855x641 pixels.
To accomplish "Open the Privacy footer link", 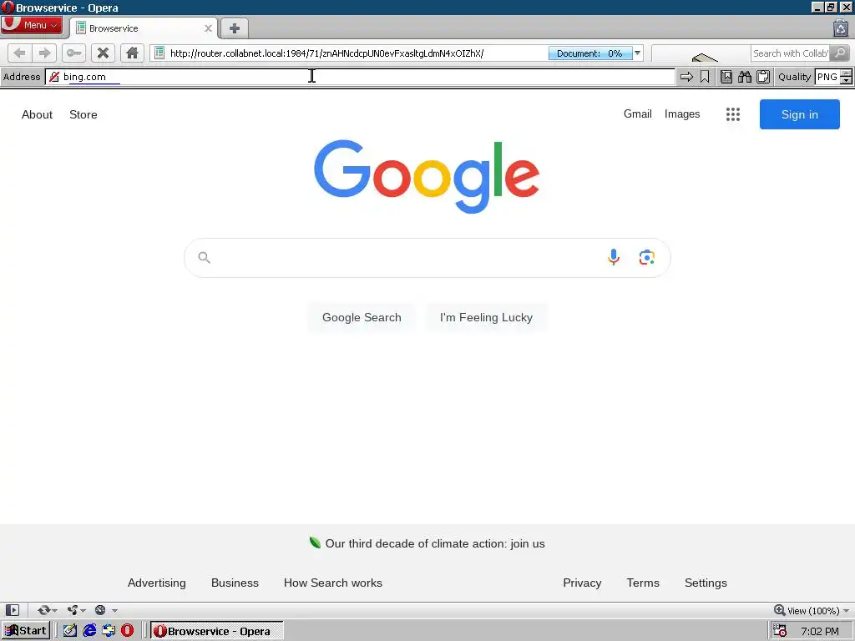I will point(582,583).
